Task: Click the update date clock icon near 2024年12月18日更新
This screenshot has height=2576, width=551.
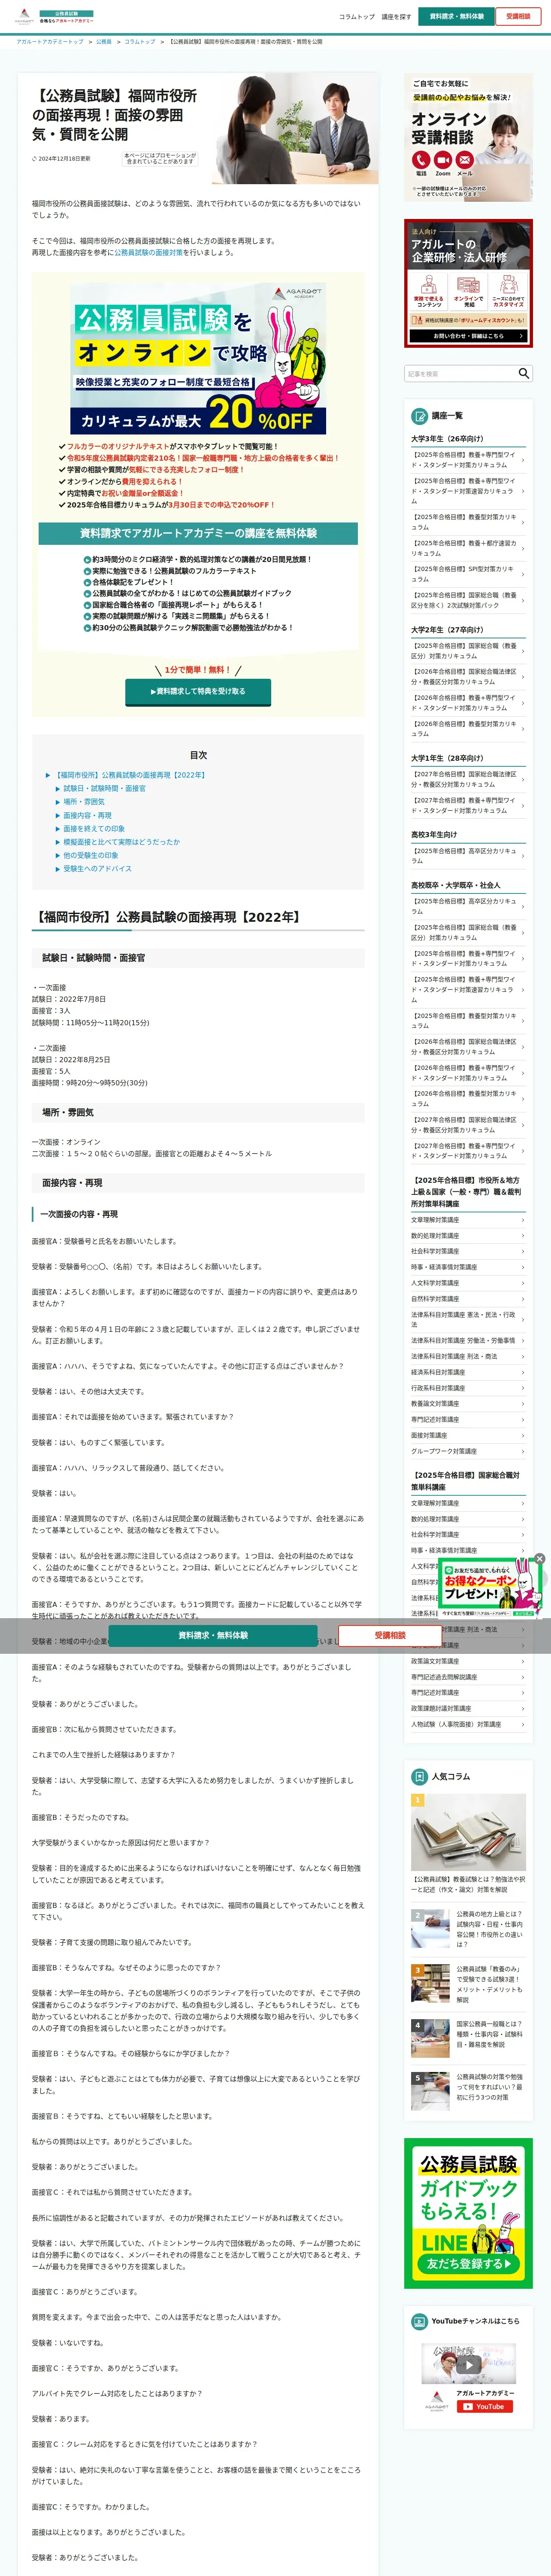Action: (x=34, y=158)
